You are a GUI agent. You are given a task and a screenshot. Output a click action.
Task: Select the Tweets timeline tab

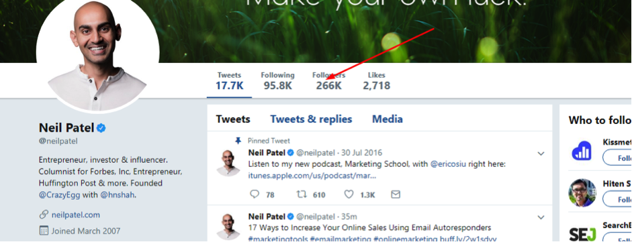pos(233,119)
